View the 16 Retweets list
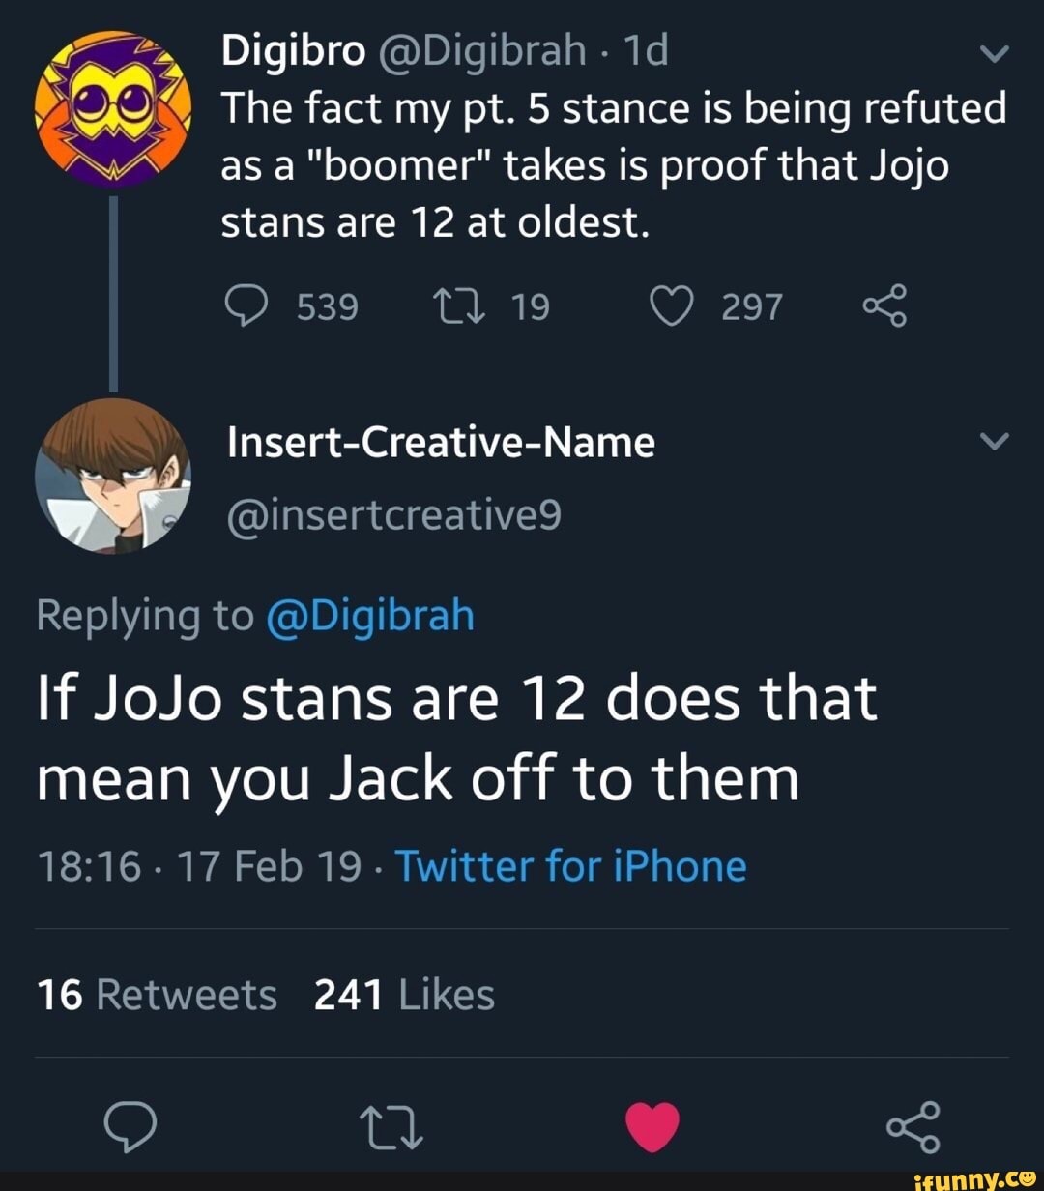This screenshot has height=1191, width=1044. [x=157, y=995]
